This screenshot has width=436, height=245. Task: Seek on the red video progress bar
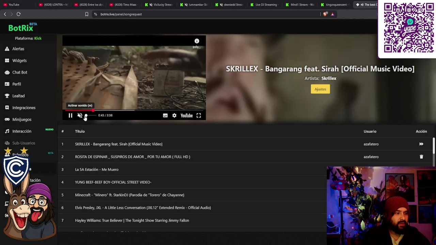point(134,110)
